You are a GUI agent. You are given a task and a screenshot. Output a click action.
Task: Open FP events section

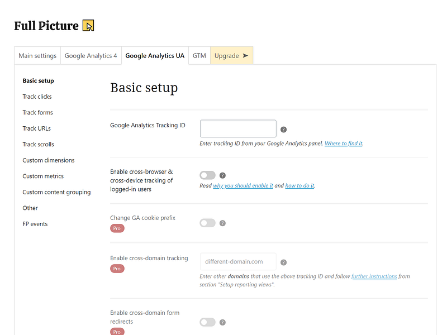click(x=35, y=224)
